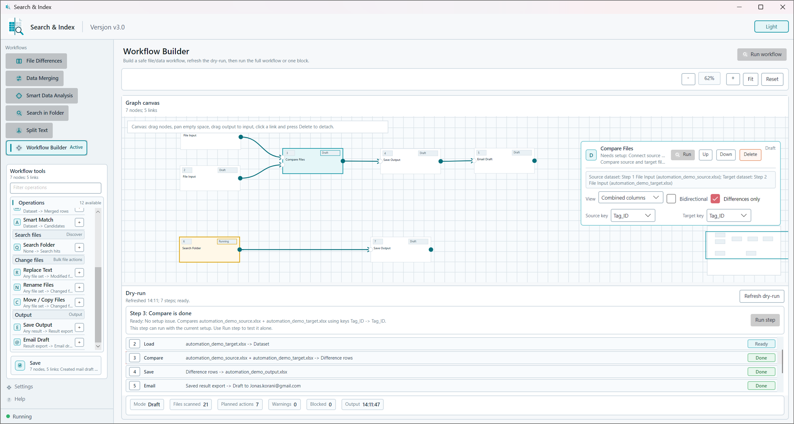Select dry-run row 5 Email

tap(452, 386)
